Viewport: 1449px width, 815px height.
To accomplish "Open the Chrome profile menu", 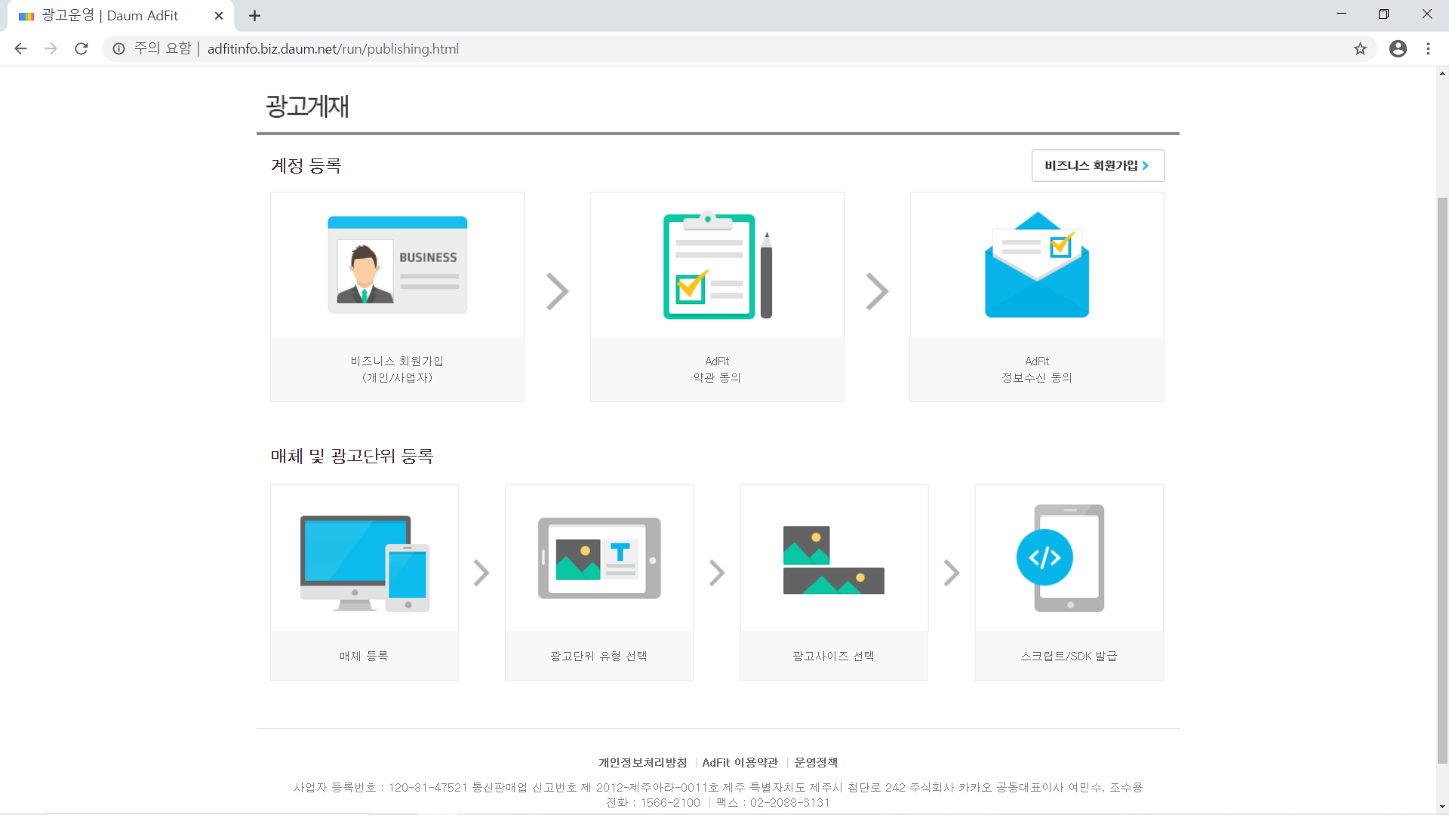I will coord(1398,49).
